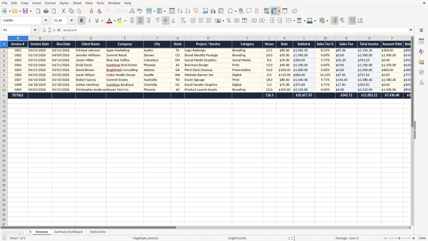This screenshot has height=241, width=428.
Task: Open the sidebar Gallery panel icon
Action: coord(421,62)
